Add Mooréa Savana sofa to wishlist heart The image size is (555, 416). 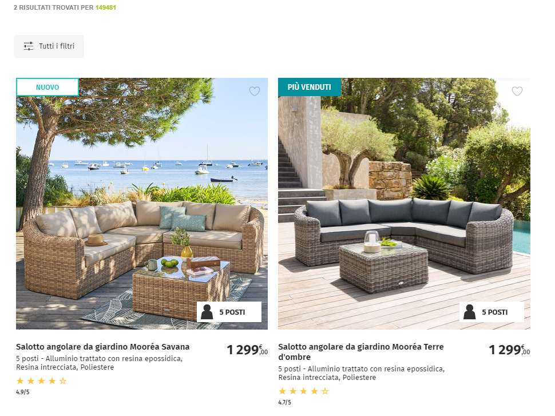(255, 91)
